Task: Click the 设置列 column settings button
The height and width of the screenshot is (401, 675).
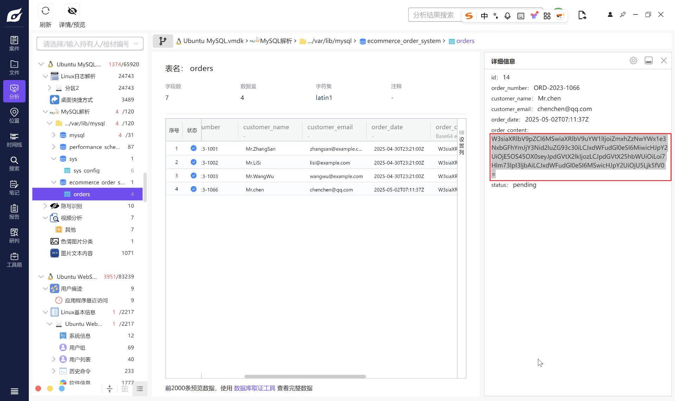Action: tap(462, 143)
